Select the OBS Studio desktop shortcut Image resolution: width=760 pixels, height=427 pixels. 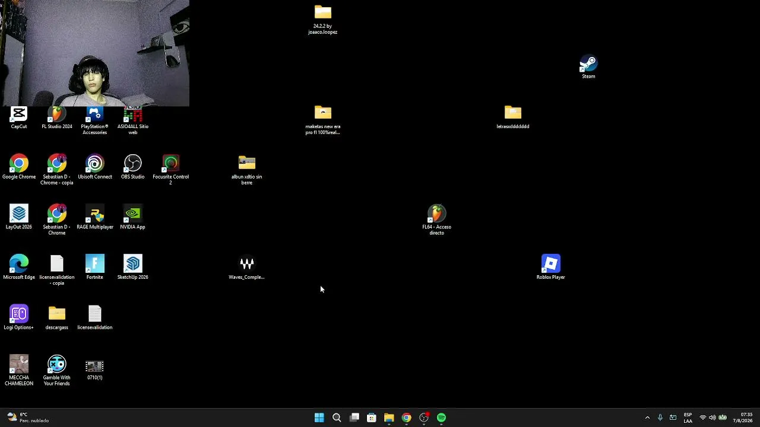pyautogui.click(x=133, y=167)
